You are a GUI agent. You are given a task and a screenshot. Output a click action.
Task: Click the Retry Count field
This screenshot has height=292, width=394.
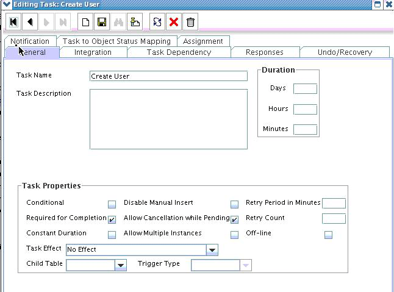pyautogui.click(x=334, y=218)
